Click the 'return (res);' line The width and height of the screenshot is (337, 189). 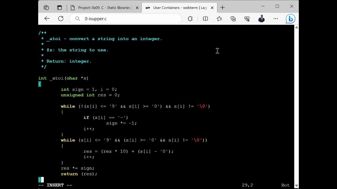pos(79,174)
